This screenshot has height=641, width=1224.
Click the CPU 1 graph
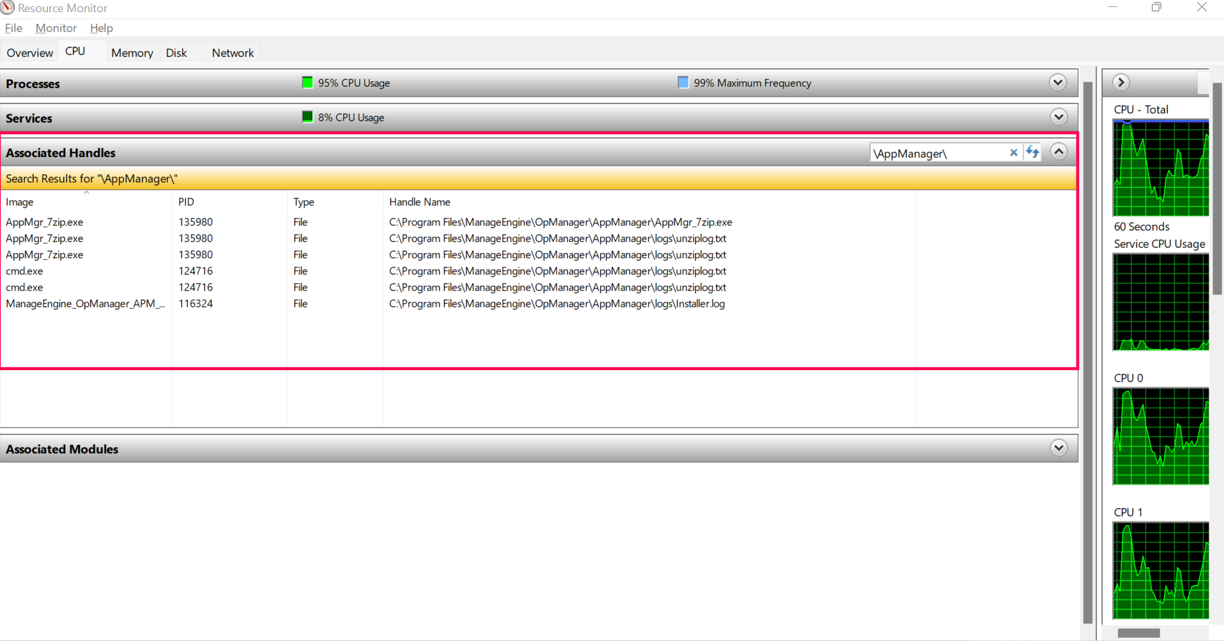pos(1161,571)
